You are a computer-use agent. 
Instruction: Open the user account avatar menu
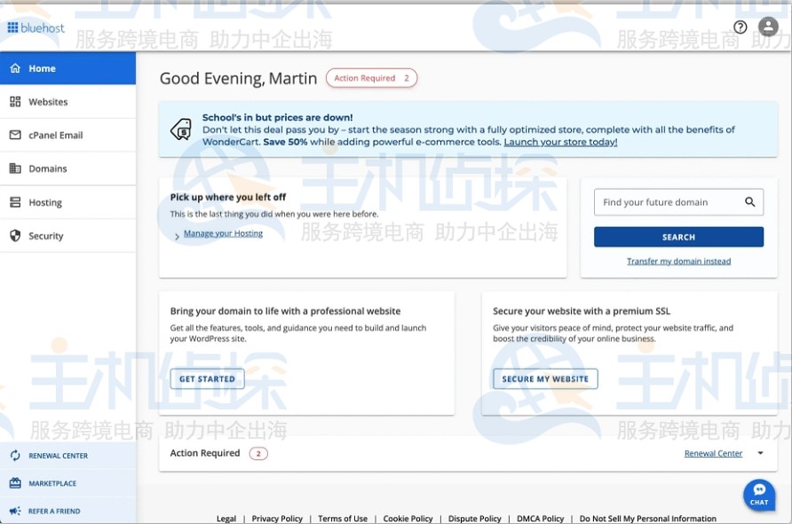point(768,27)
